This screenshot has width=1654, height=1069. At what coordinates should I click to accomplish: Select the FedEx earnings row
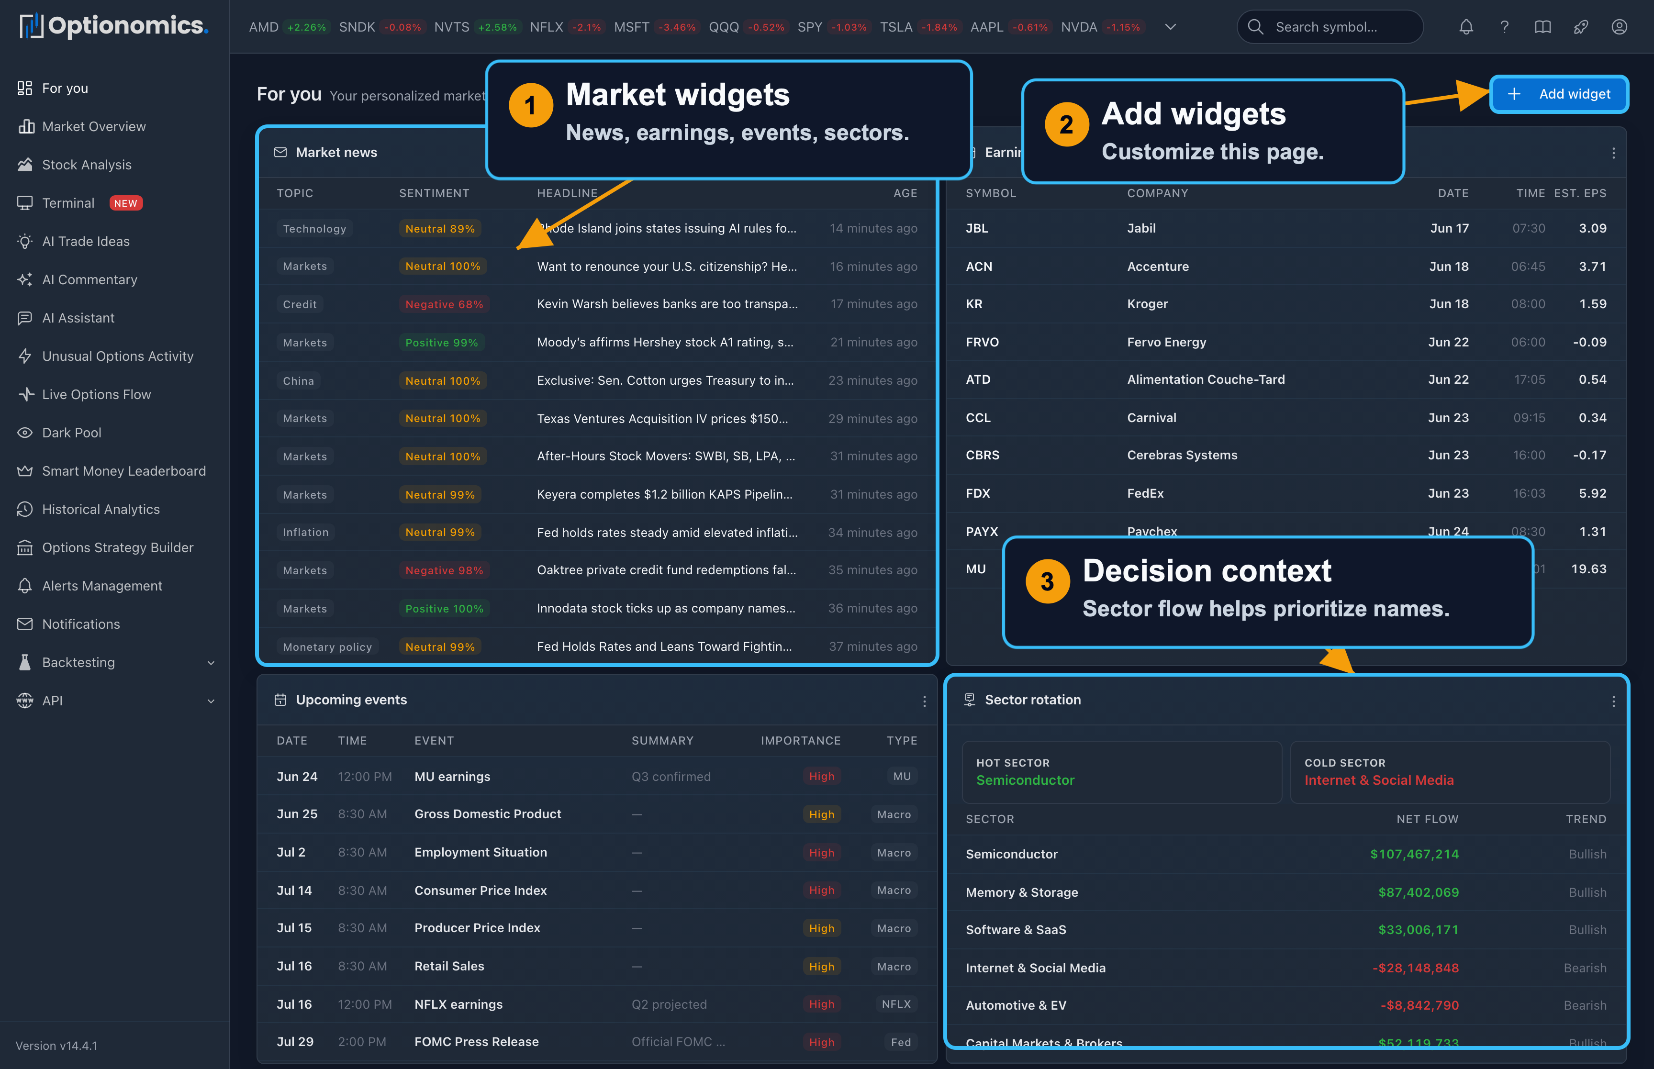click(1285, 493)
